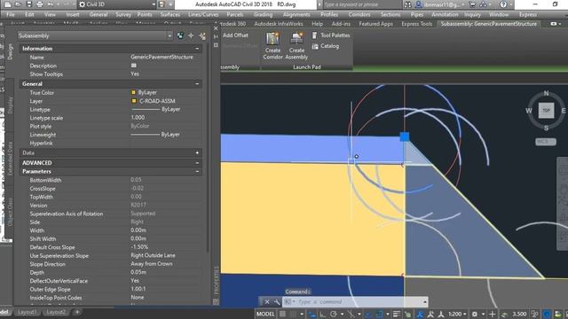Screen dimensions: 568x319
Task: Open the Alignments menu
Action: (296, 15)
